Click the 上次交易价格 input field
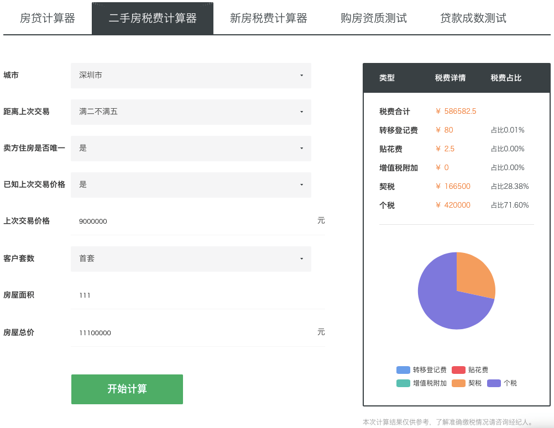 tap(194, 221)
